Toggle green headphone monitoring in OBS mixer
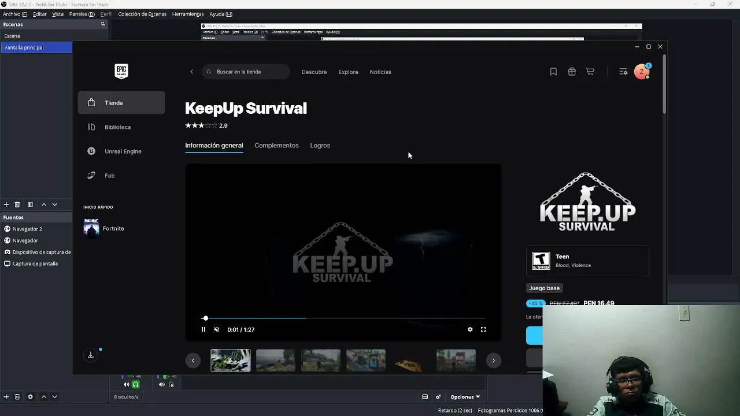 click(x=136, y=385)
